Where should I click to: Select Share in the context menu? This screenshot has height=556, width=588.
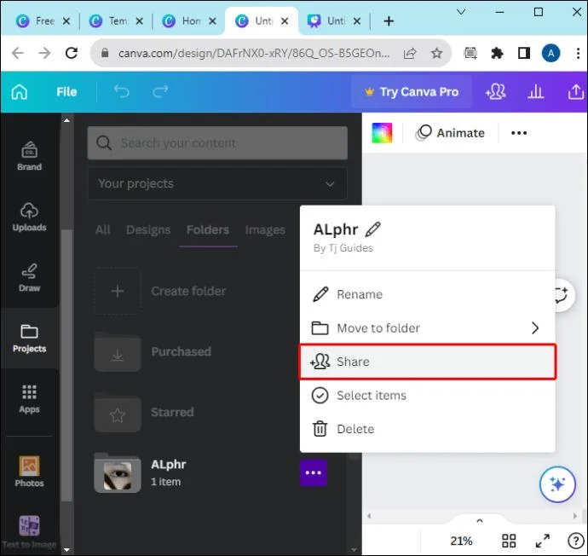[x=428, y=362]
